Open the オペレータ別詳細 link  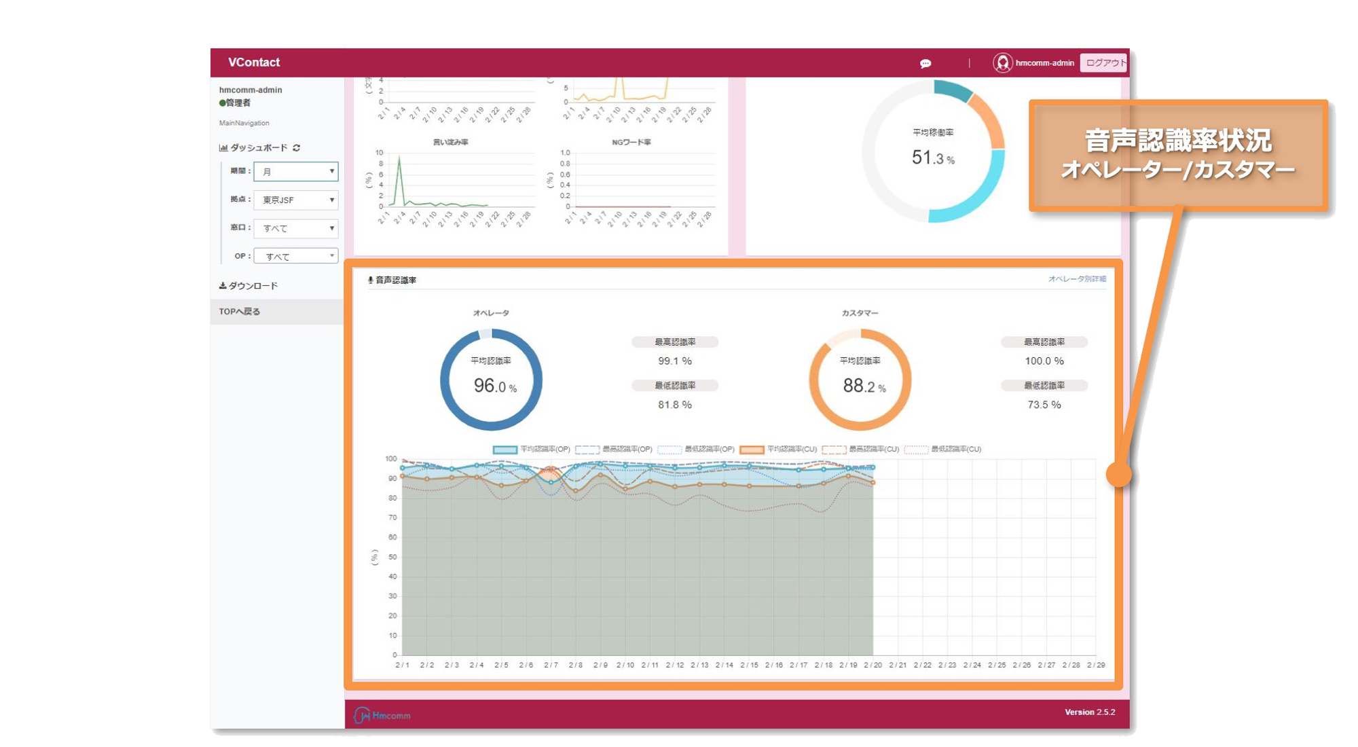(x=1077, y=279)
